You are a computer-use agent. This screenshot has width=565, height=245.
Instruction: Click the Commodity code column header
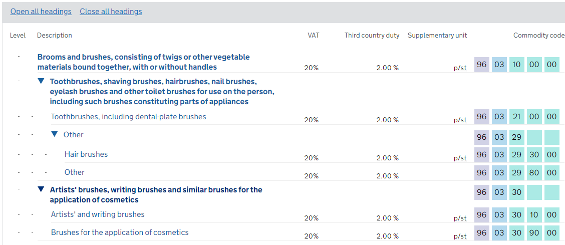[x=538, y=36]
